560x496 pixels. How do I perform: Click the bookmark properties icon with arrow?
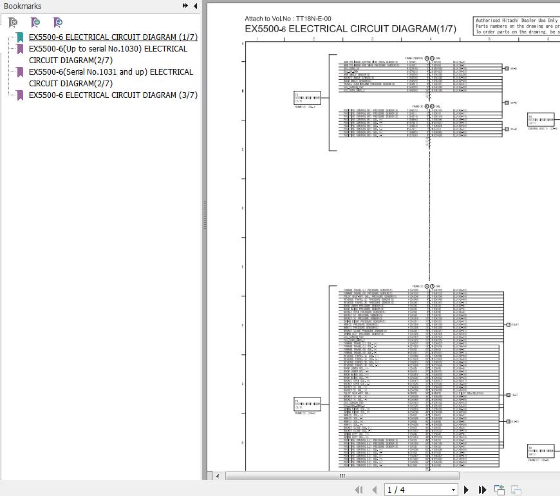coord(57,23)
